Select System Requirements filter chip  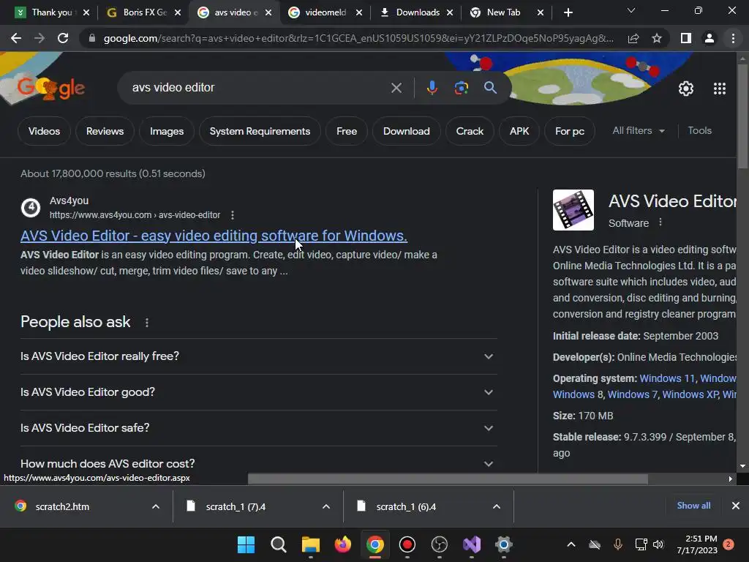[260, 131]
